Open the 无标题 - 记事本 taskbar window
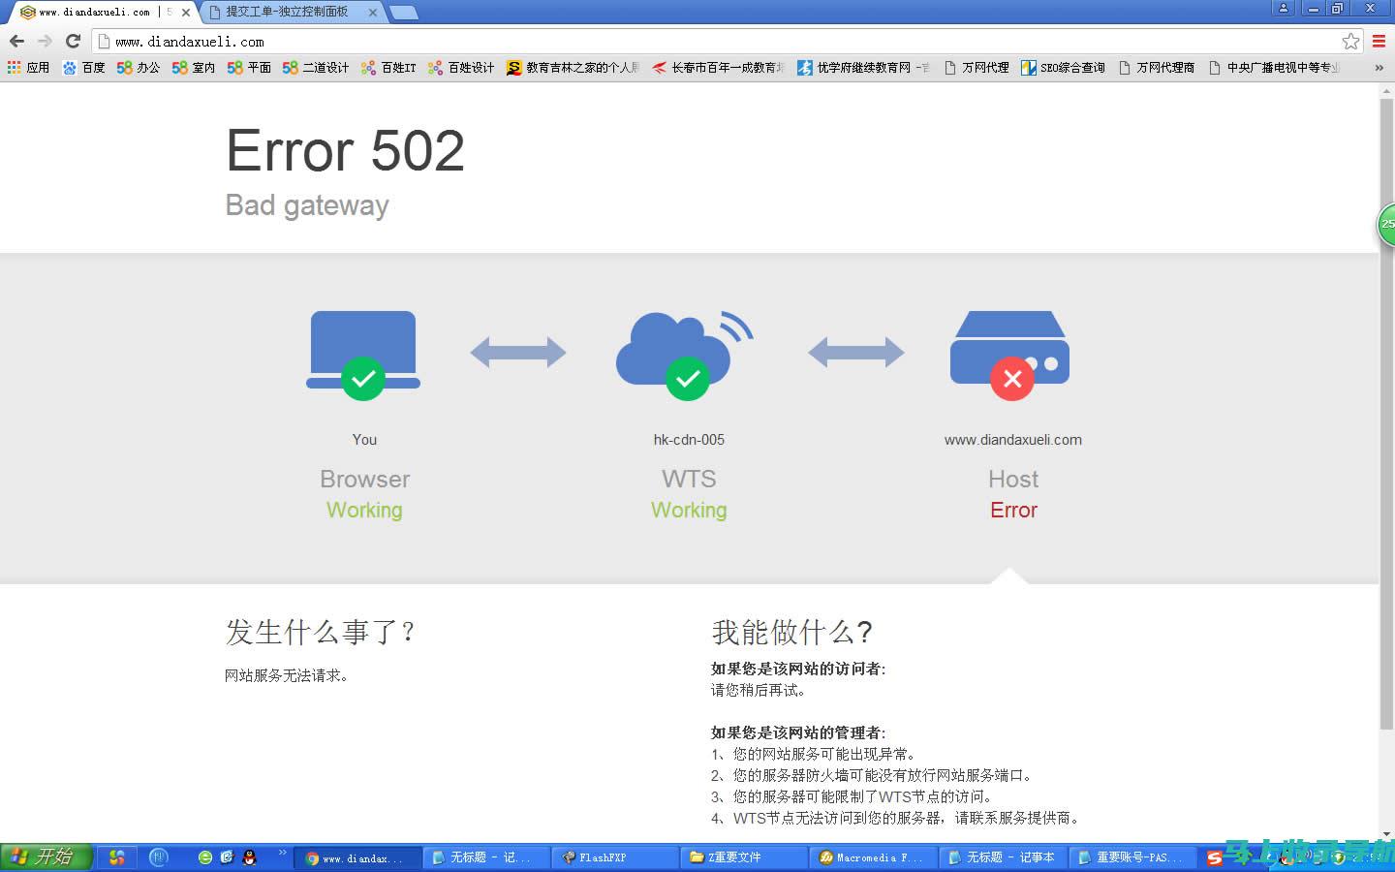This screenshot has width=1395, height=872. tap(1003, 858)
